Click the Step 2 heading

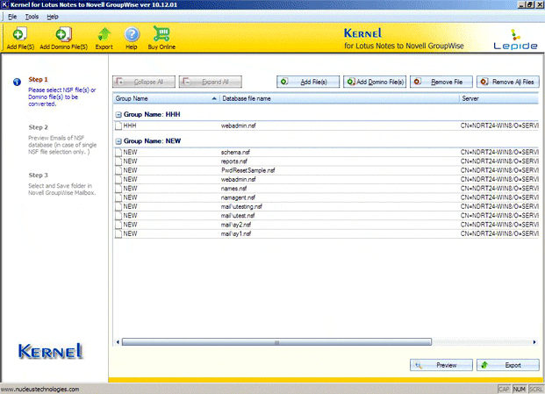click(38, 127)
